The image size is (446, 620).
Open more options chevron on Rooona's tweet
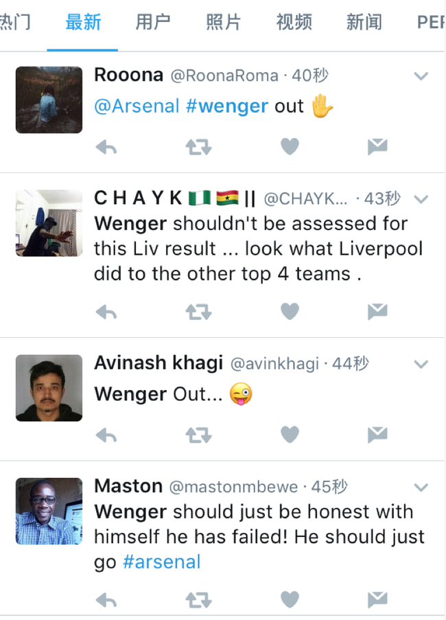click(x=421, y=76)
